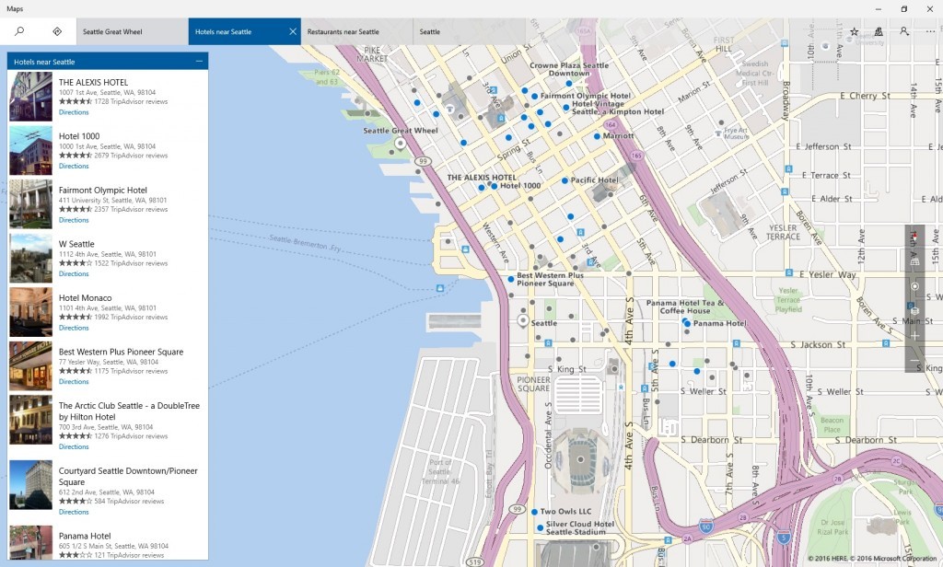Click the Seattle Great Wheel map pin
The width and height of the screenshot is (943, 567).
point(401,144)
